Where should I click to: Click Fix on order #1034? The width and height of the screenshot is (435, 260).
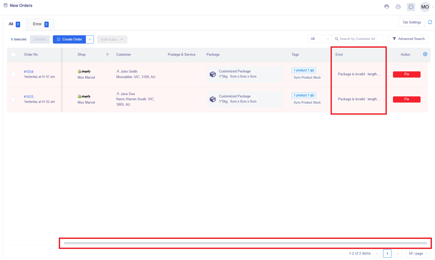tap(407, 74)
